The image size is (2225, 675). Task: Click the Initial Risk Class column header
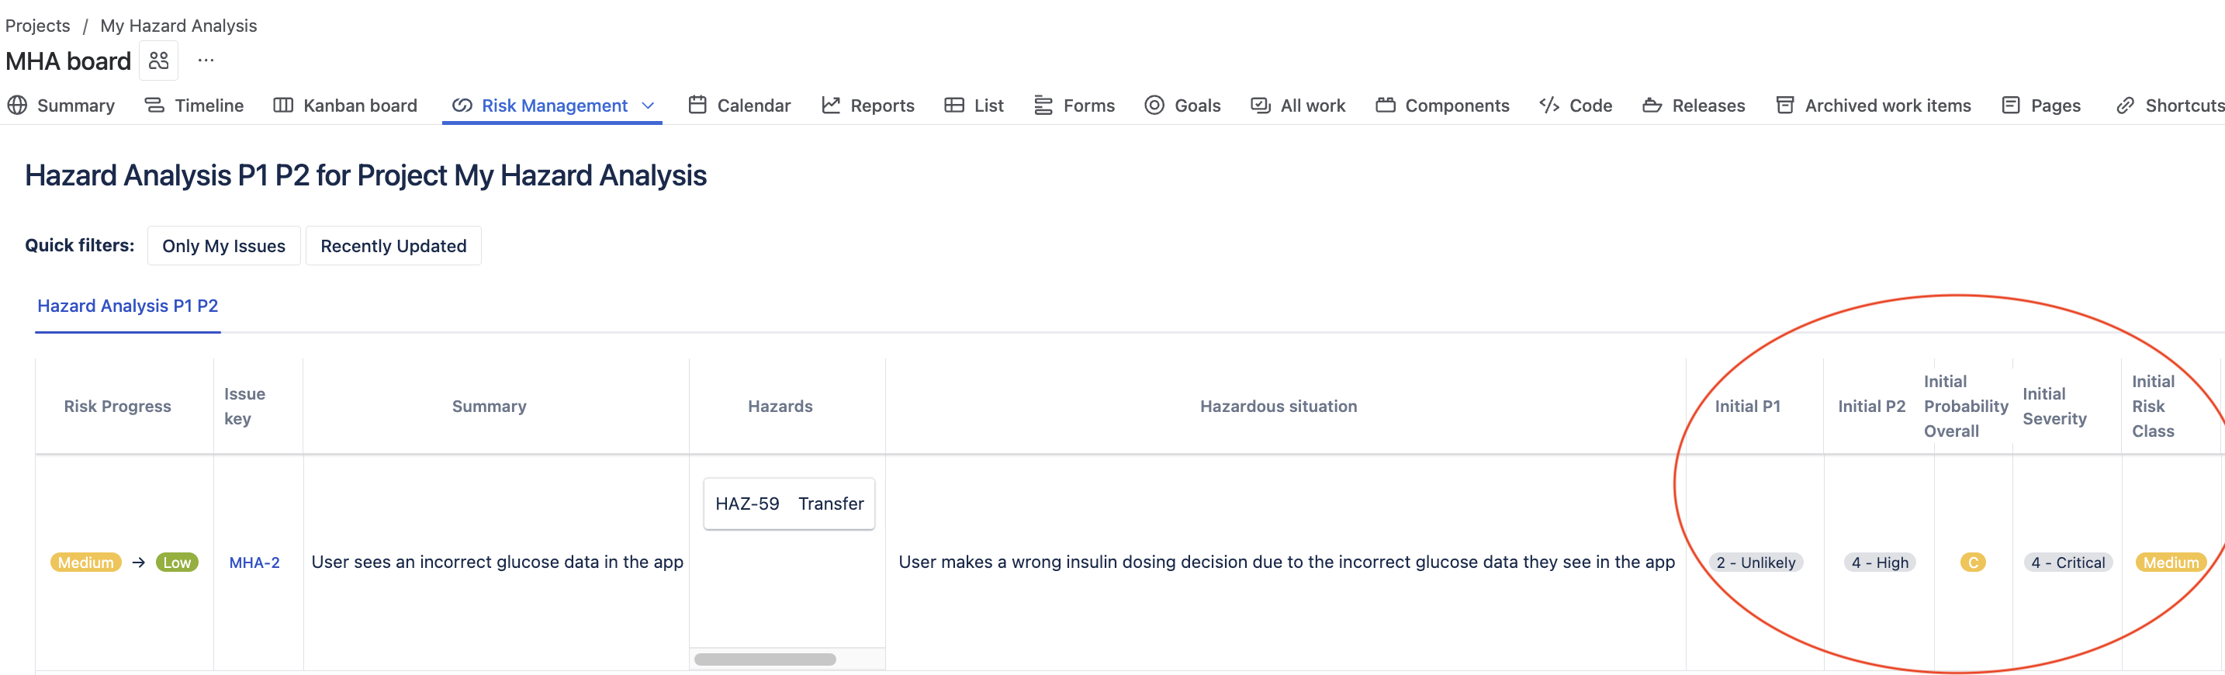2152,407
